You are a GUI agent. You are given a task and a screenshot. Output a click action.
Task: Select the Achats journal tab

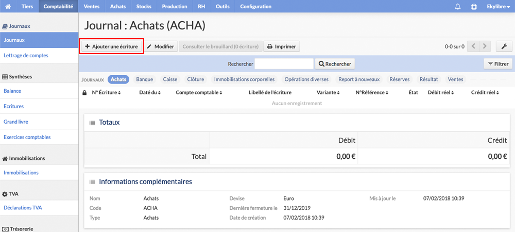(118, 79)
